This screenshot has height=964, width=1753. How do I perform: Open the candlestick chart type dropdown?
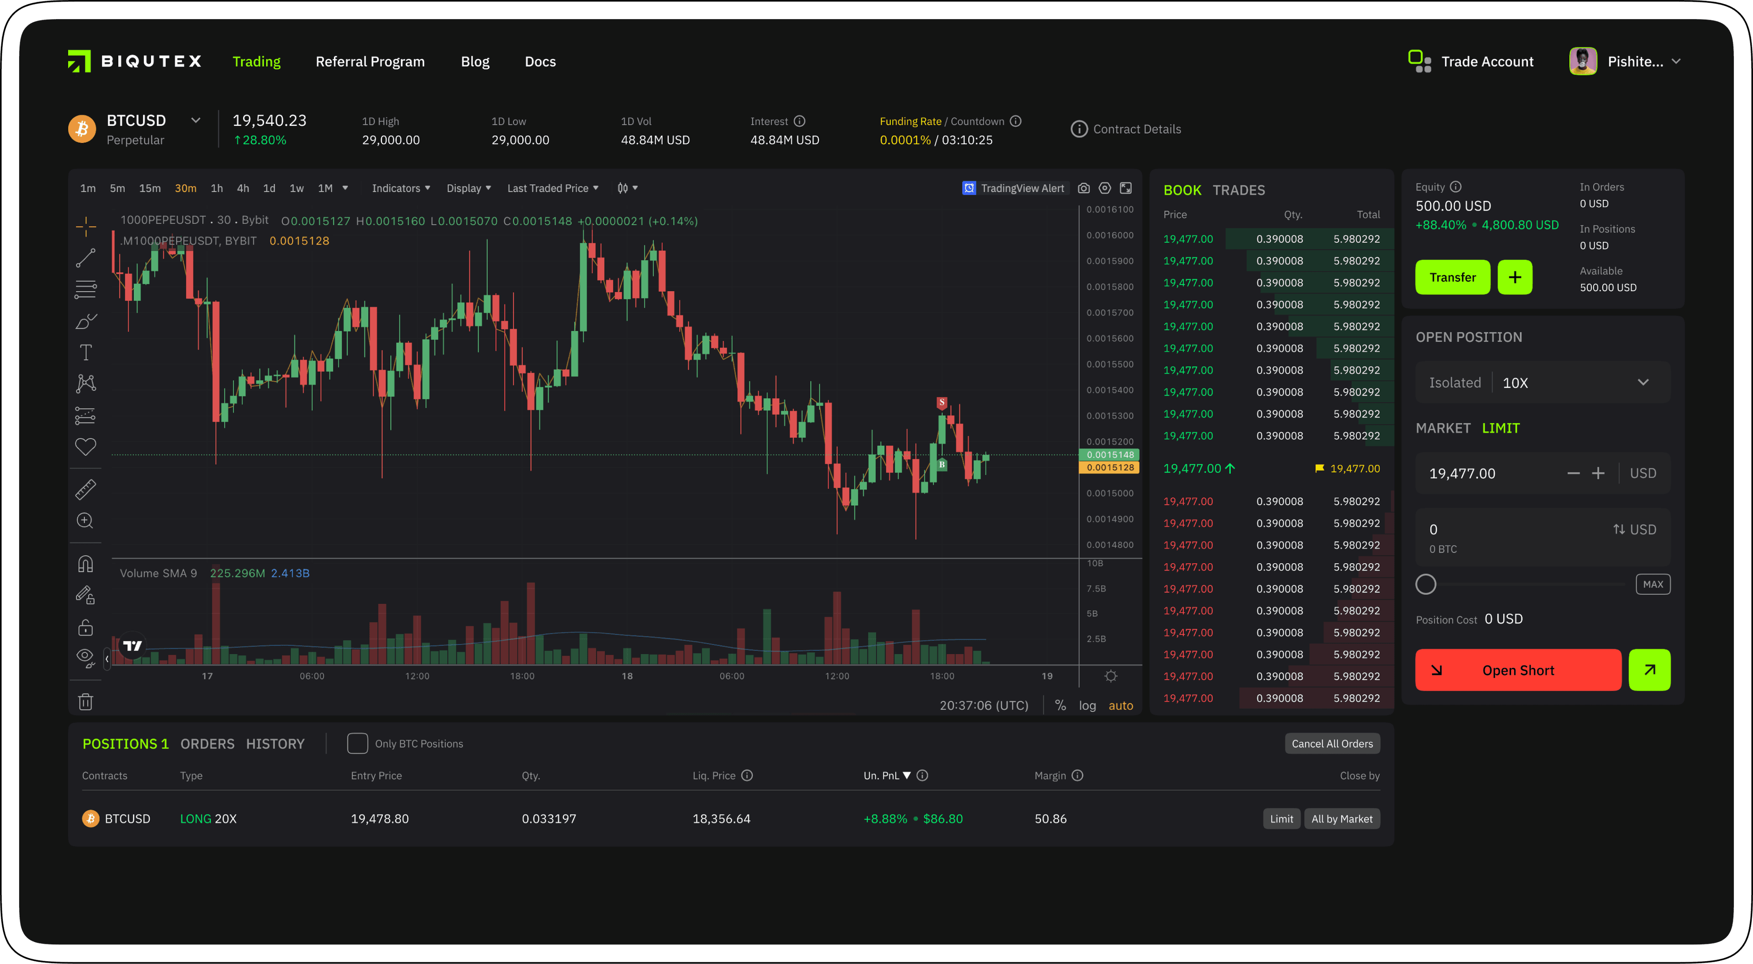627,189
